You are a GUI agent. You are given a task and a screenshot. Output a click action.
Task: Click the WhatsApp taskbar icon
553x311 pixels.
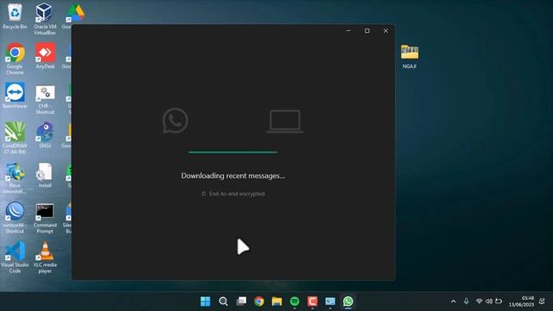tap(348, 301)
